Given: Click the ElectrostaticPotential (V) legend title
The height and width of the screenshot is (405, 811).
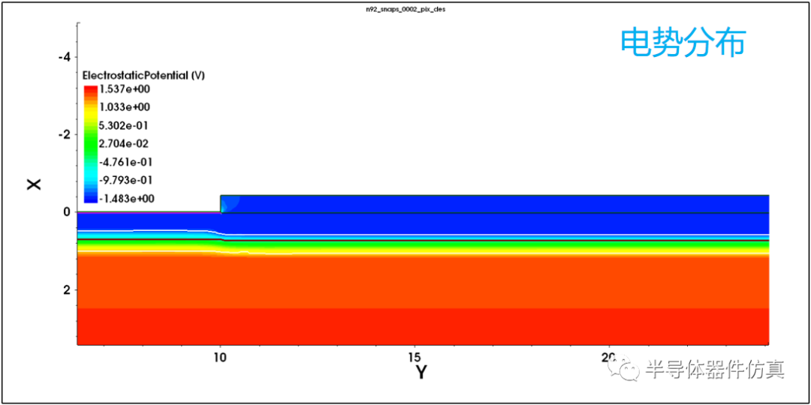Looking at the screenshot, I should click(143, 76).
